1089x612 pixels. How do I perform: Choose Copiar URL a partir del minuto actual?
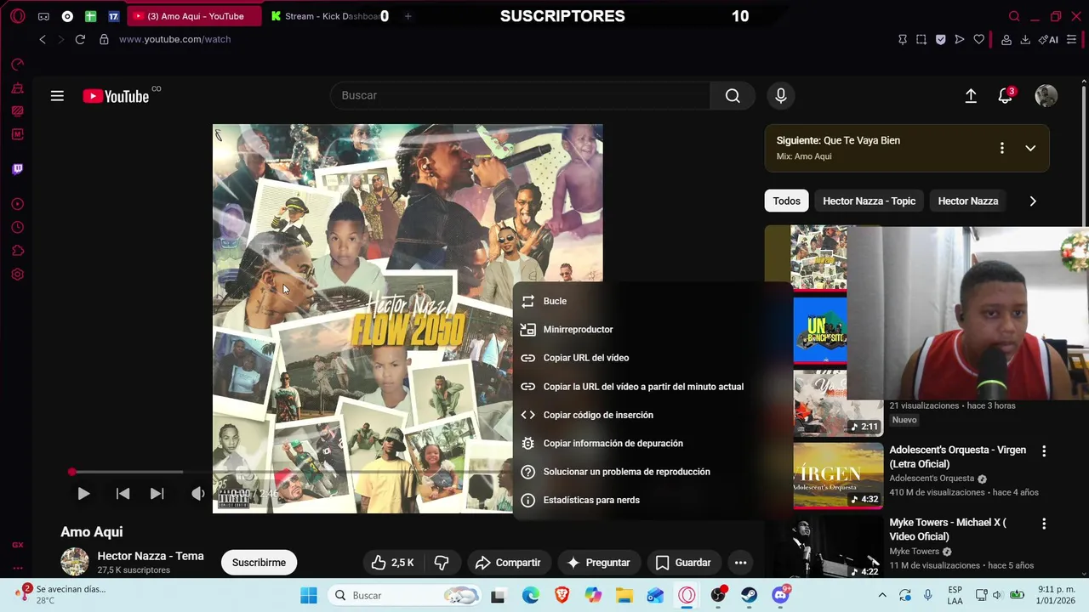653,387
